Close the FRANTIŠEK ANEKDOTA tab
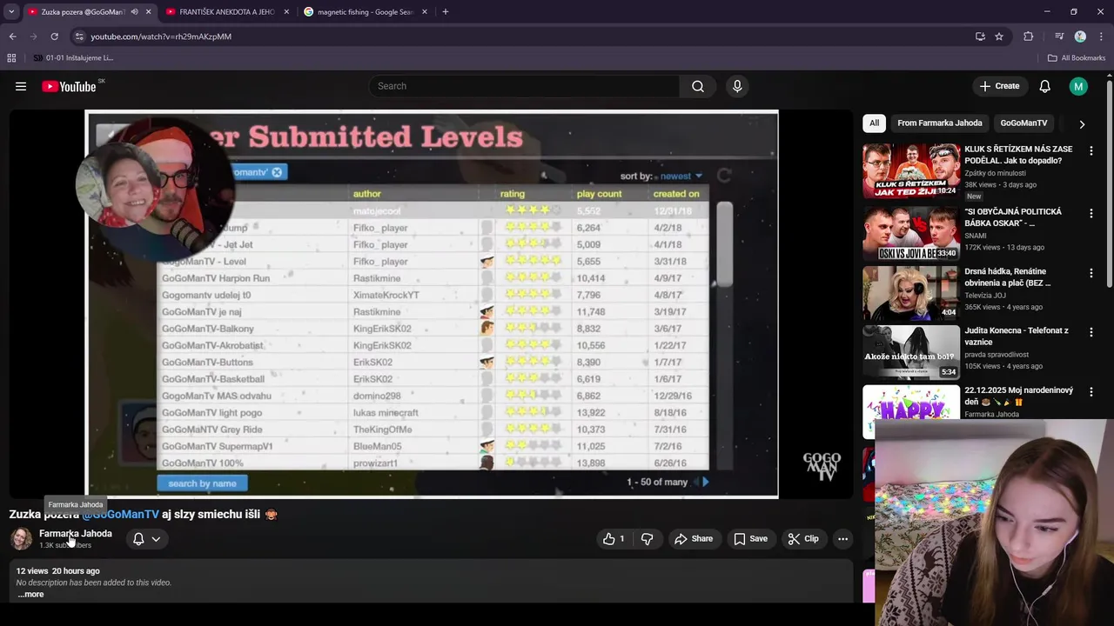1114x626 pixels. click(x=286, y=12)
